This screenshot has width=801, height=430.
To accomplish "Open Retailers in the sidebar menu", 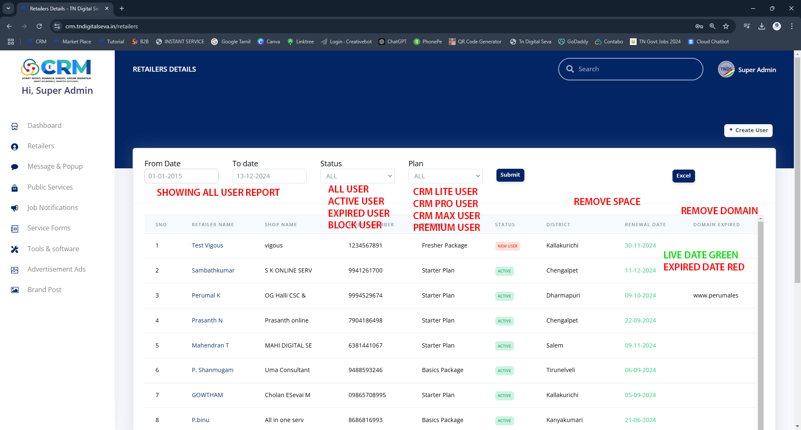I will pyautogui.click(x=41, y=146).
